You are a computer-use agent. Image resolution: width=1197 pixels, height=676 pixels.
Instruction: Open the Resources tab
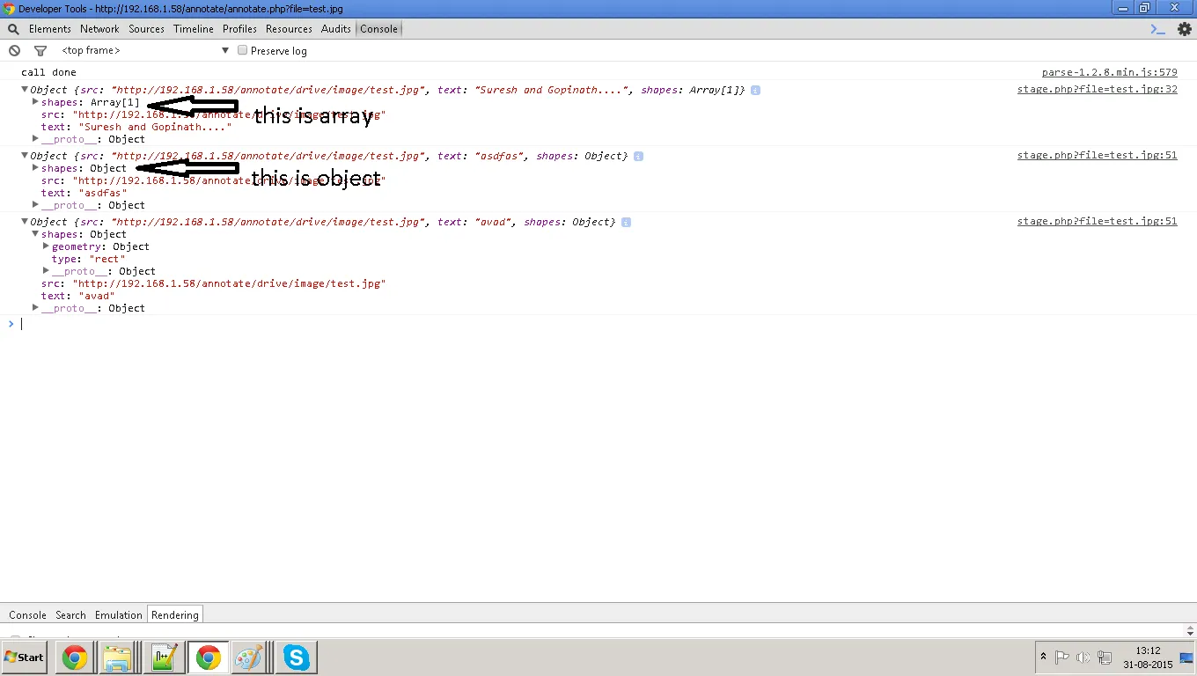click(x=290, y=29)
